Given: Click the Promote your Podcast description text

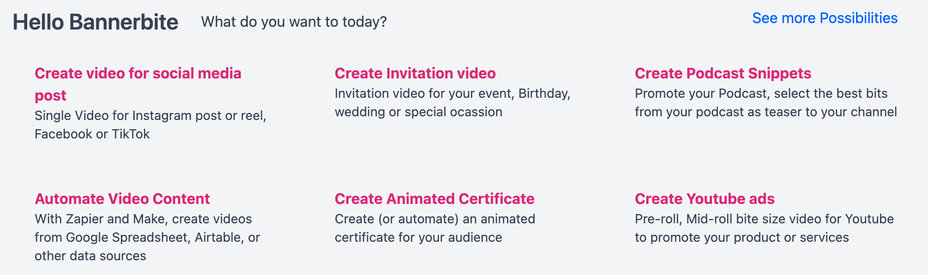Looking at the screenshot, I should [x=766, y=102].
